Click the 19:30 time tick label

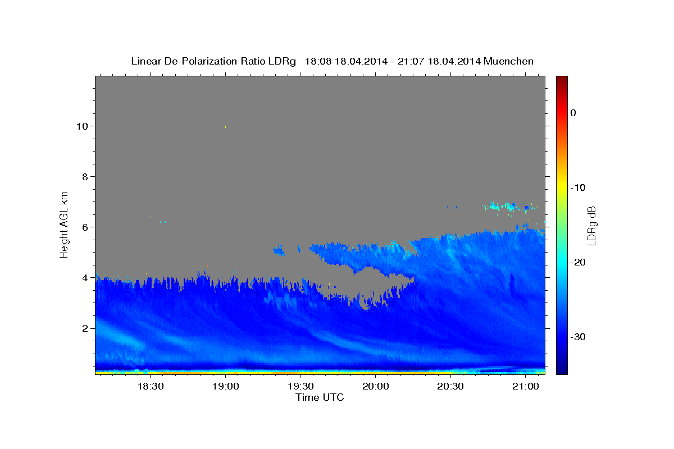[x=300, y=386]
